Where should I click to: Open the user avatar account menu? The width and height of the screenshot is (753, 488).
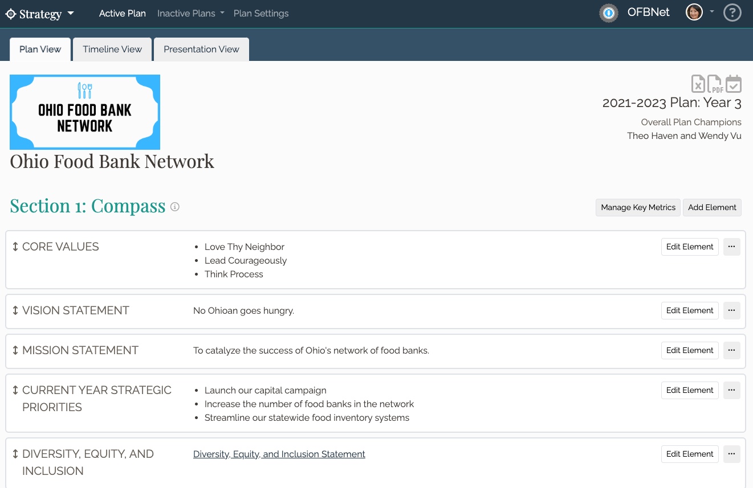[699, 12]
